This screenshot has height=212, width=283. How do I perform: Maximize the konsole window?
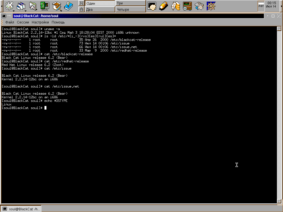(273, 16)
